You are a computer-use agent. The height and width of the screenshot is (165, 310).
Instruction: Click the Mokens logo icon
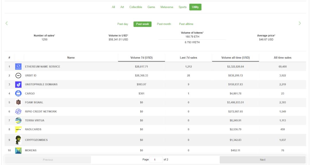tap(18, 150)
